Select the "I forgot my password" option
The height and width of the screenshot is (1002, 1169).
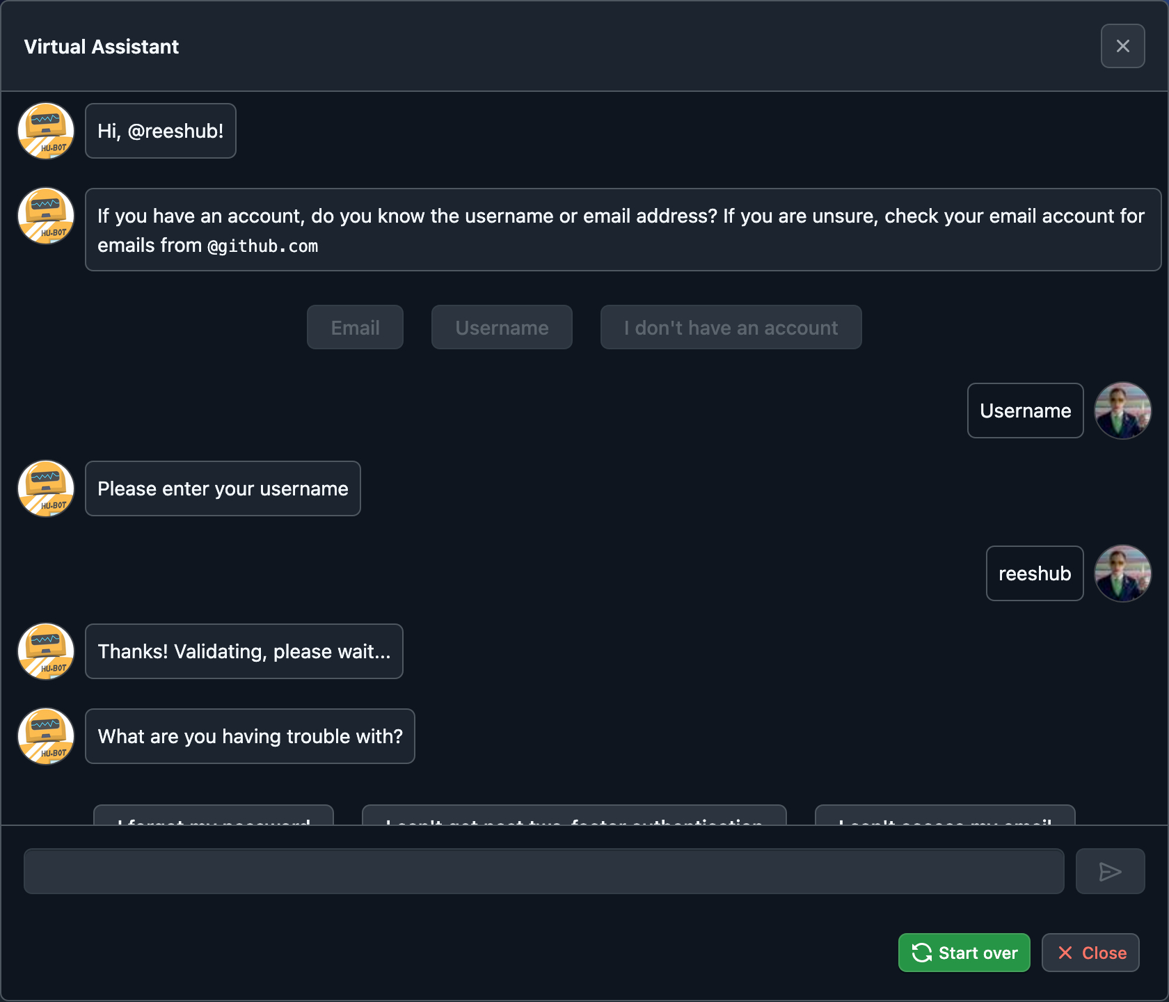(x=214, y=816)
